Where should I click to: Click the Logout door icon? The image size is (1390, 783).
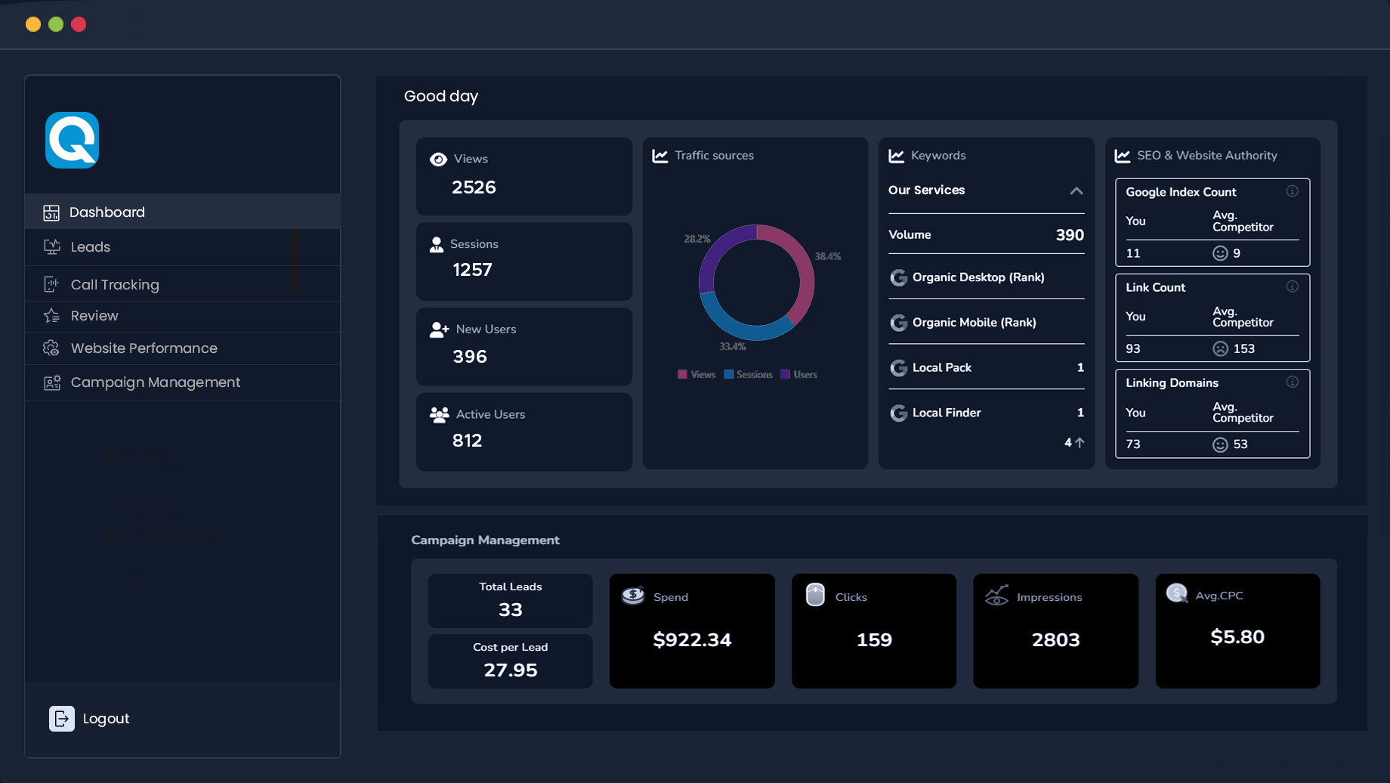pos(62,719)
